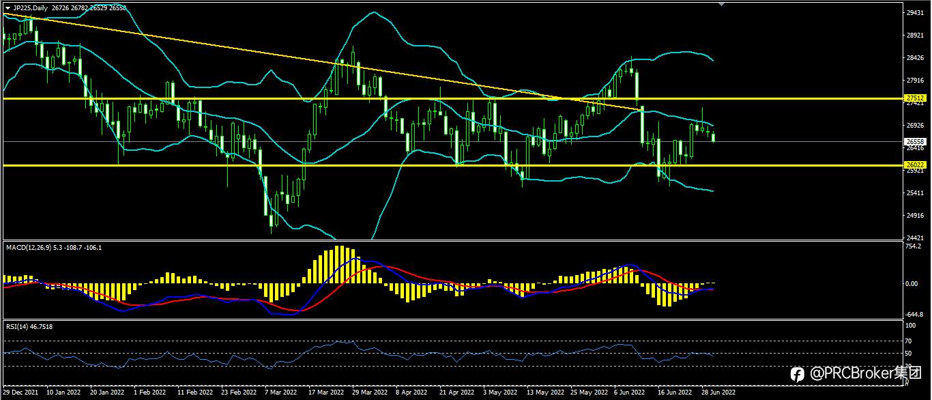Screen dimensions: 932x400
Task: Click the current price label 26558
Action: tap(914, 142)
